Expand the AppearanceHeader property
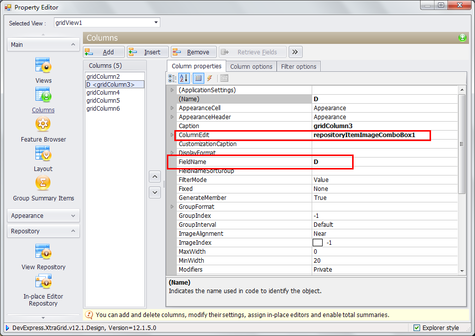The width and height of the screenshot is (475, 336). point(172,117)
